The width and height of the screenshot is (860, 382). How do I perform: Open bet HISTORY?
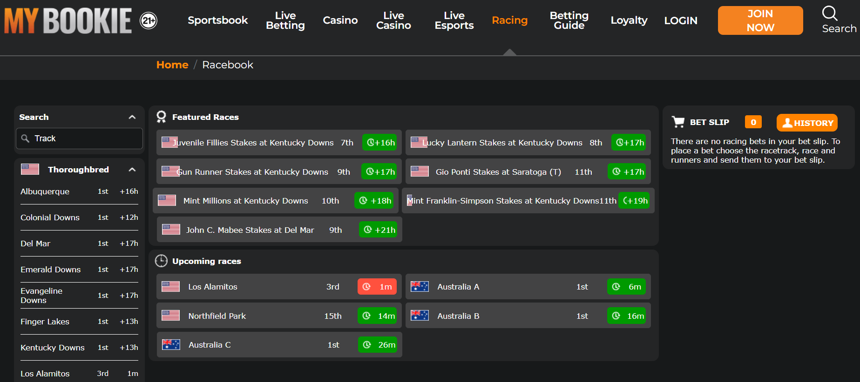(807, 123)
